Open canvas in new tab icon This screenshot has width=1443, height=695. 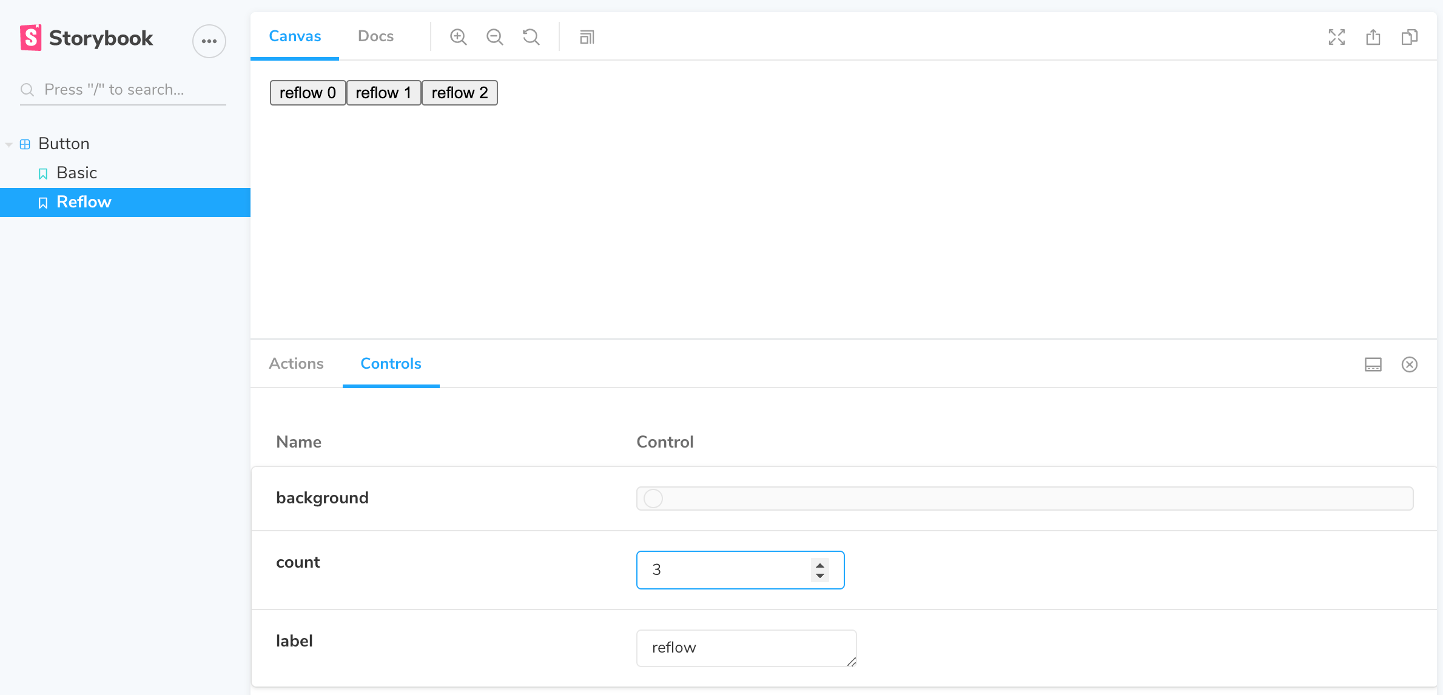tap(1373, 37)
